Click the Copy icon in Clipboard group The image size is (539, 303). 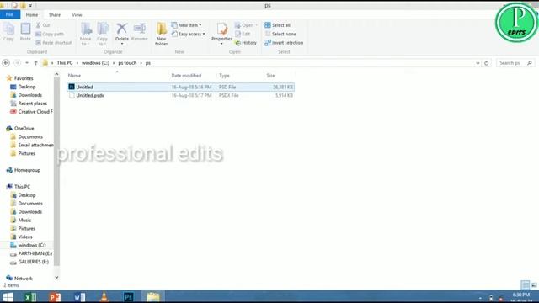[8, 32]
